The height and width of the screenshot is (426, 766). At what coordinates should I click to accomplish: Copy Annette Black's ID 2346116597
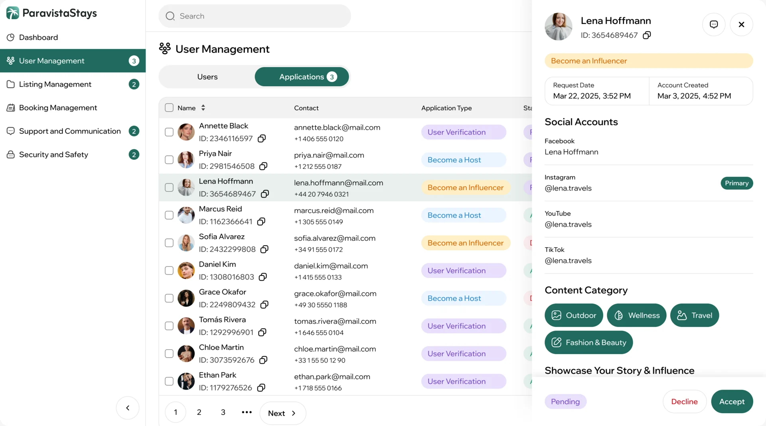pyautogui.click(x=262, y=139)
